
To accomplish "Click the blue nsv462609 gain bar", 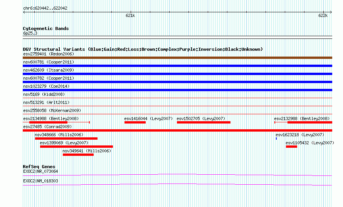I will point(177,74).
